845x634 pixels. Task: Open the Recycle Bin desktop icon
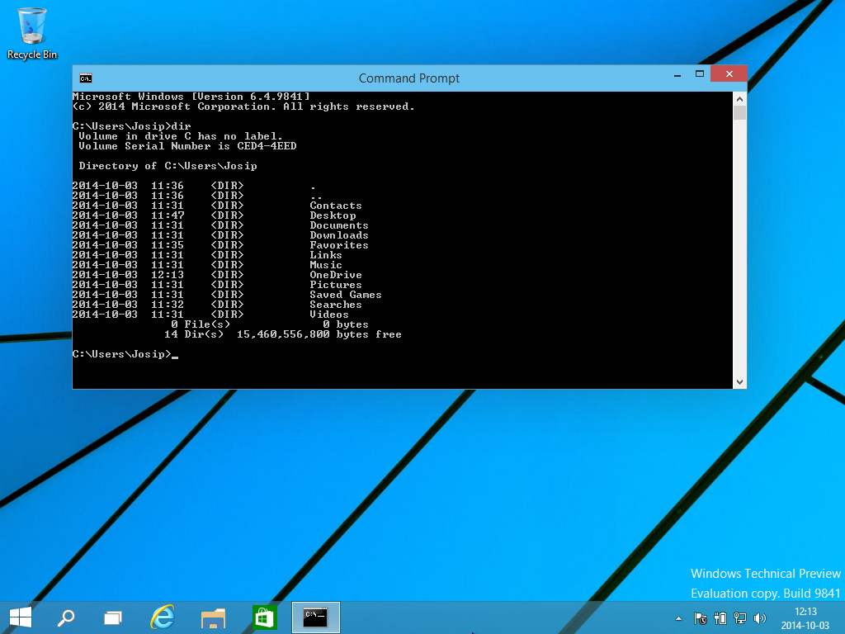[32, 33]
